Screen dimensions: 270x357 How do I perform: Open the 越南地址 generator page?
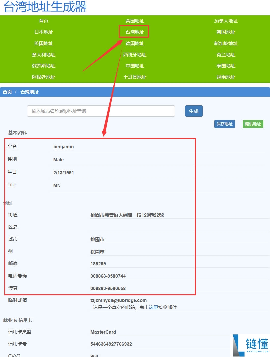coord(226,77)
